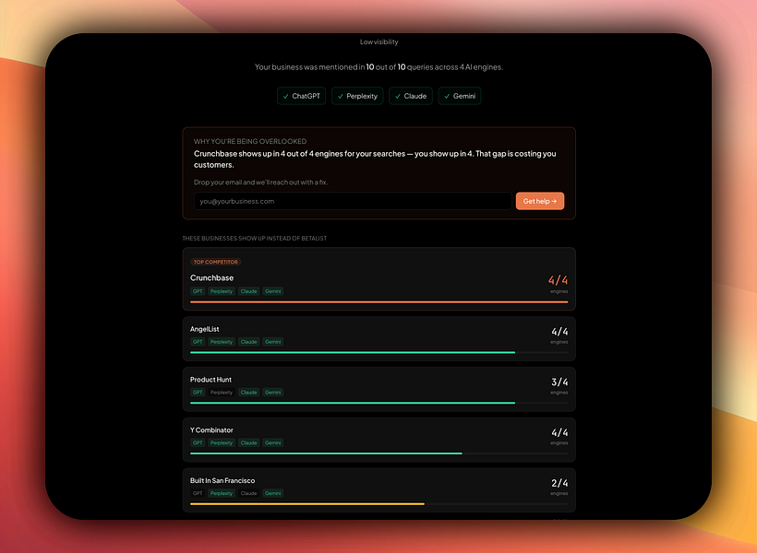Click the Claude tag under Y Combinator

248,442
